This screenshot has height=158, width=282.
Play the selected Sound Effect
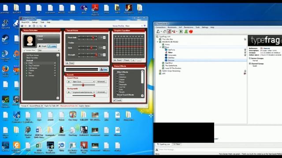(69, 82)
